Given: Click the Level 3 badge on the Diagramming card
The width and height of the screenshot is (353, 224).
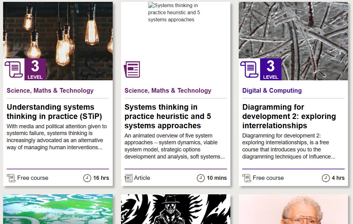Looking at the screenshot, I should pyautogui.click(x=271, y=70).
